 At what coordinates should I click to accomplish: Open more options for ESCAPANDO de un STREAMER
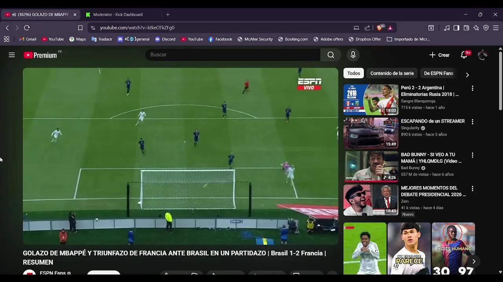point(472,122)
